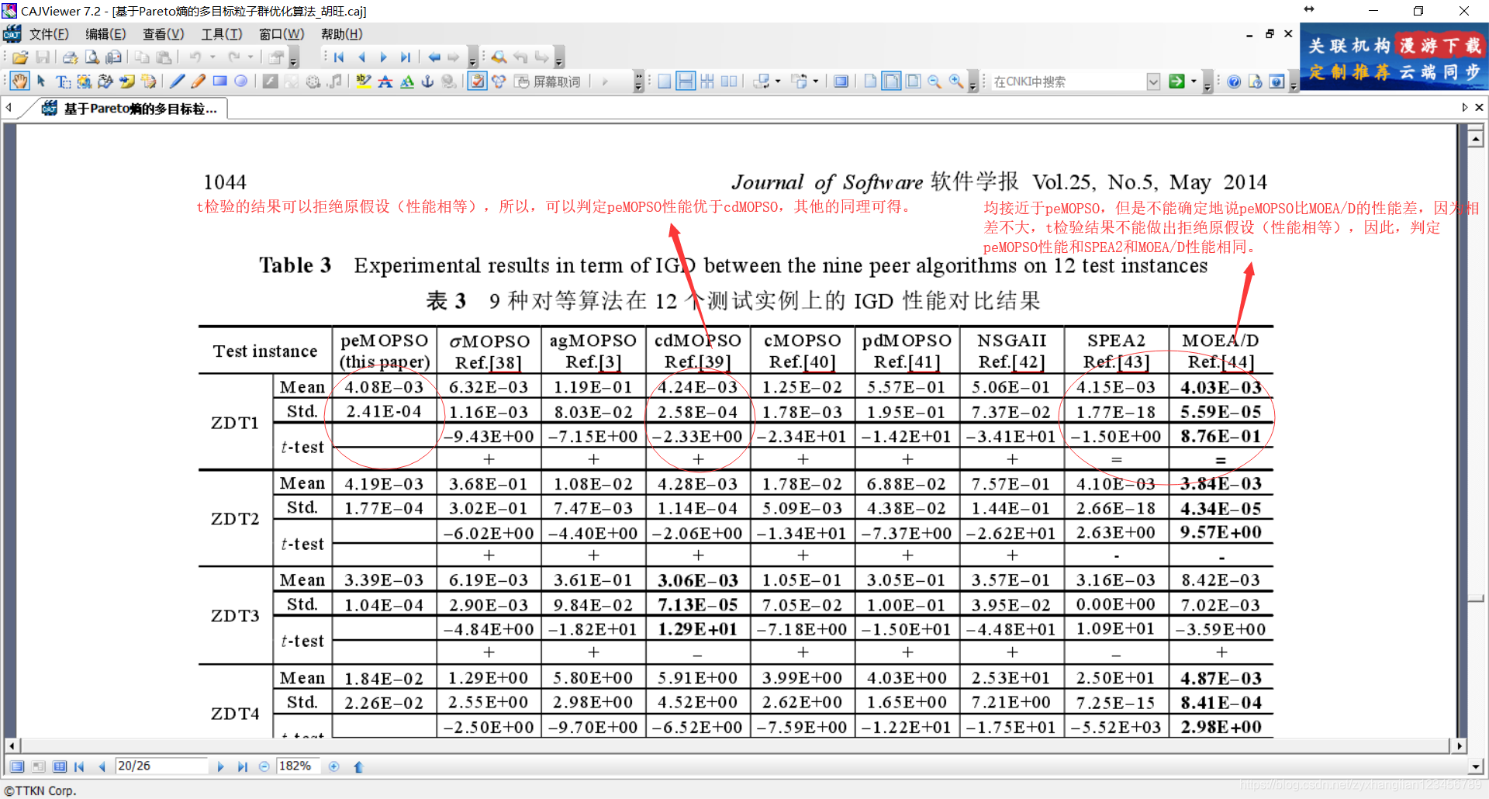This screenshot has height=799, width=1489.
Task: Select the Hand pan tool
Action: coord(20,81)
